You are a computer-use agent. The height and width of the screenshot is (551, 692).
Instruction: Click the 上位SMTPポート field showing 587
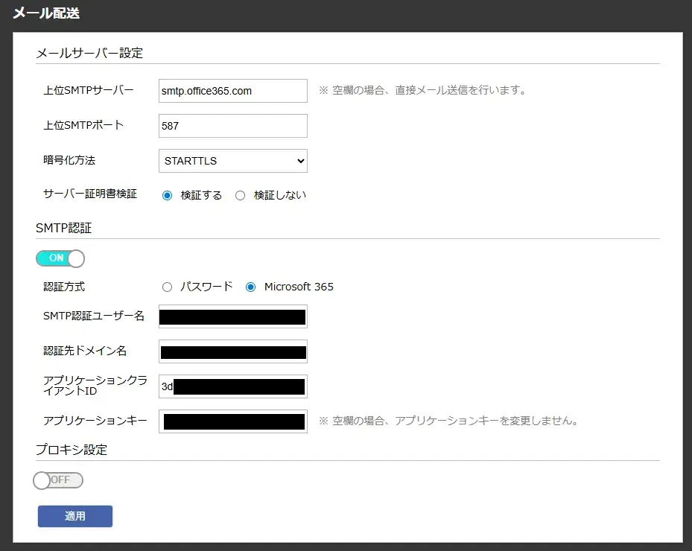pyautogui.click(x=232, y=126)
